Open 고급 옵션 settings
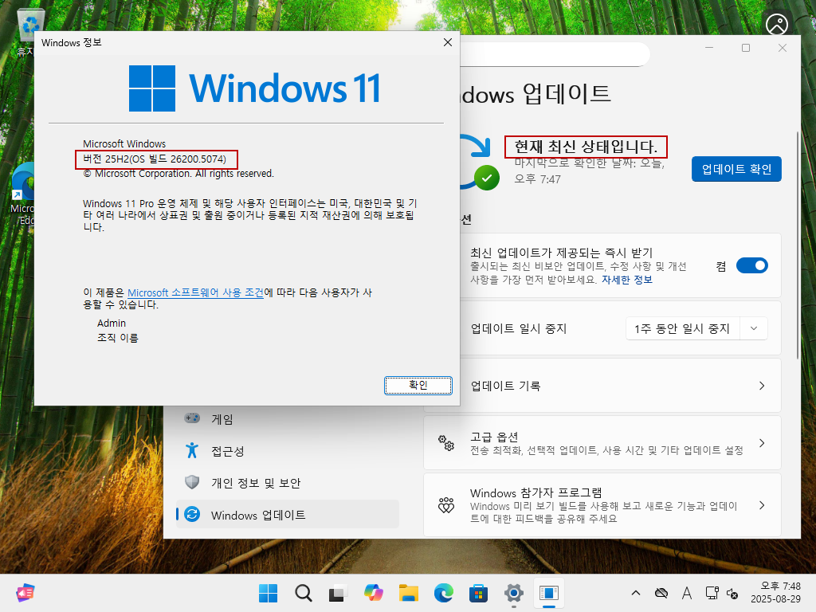 (x=602, y=443)
